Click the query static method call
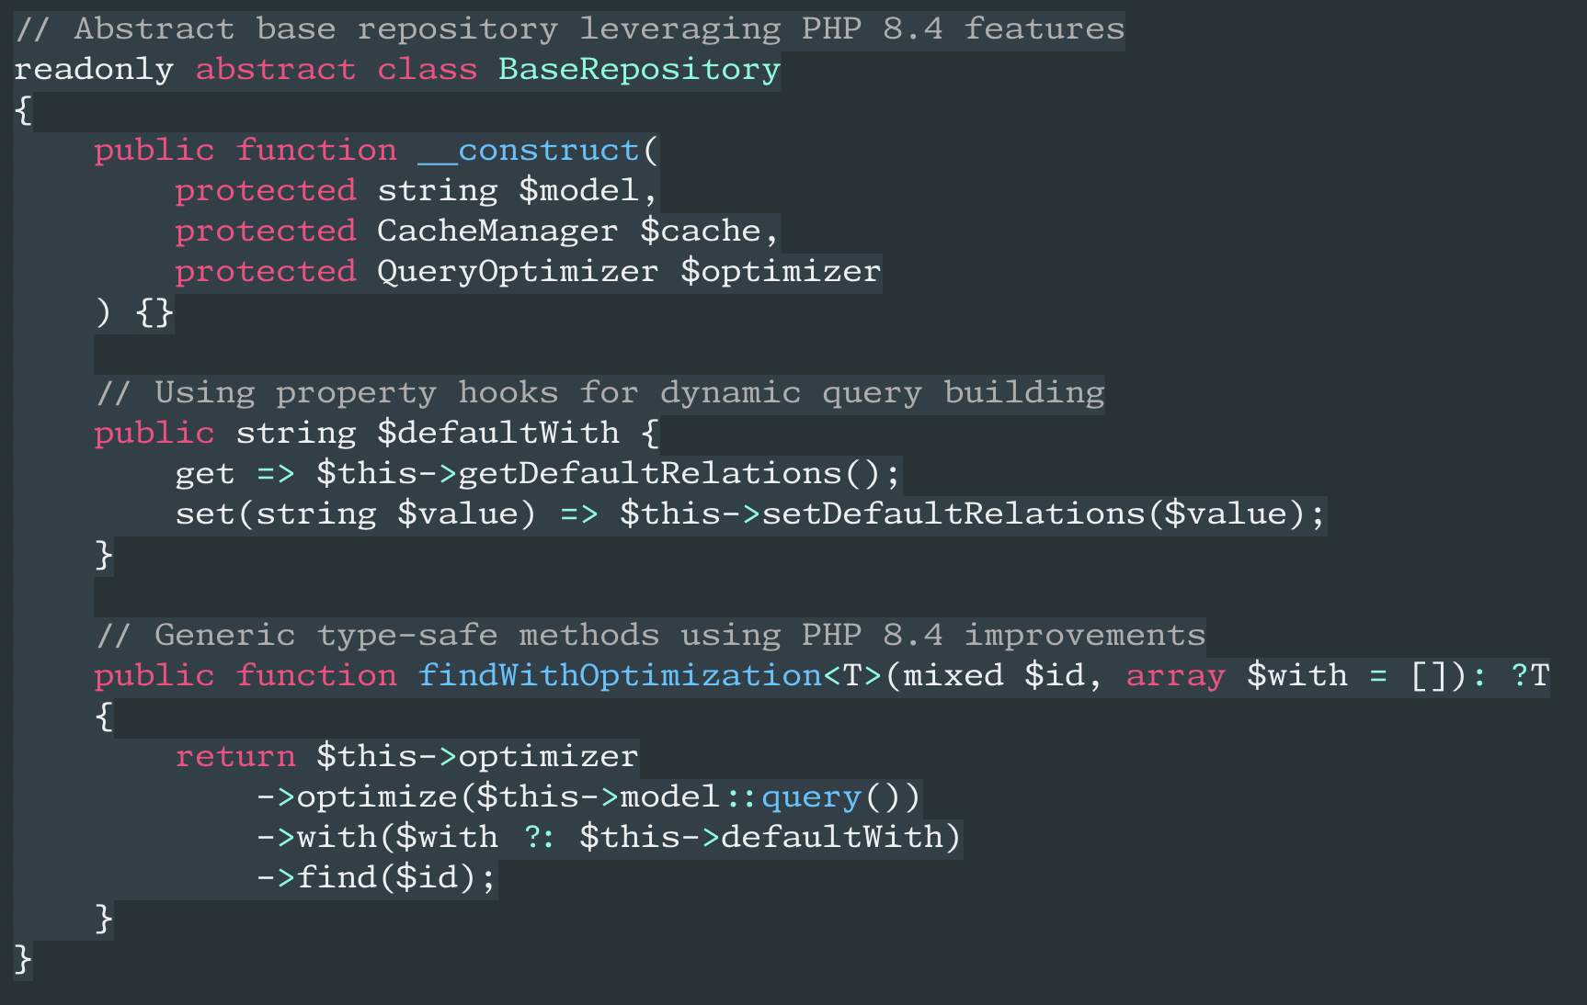 click(811, 797)
